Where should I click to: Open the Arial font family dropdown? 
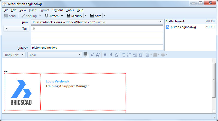click(54, 55)
